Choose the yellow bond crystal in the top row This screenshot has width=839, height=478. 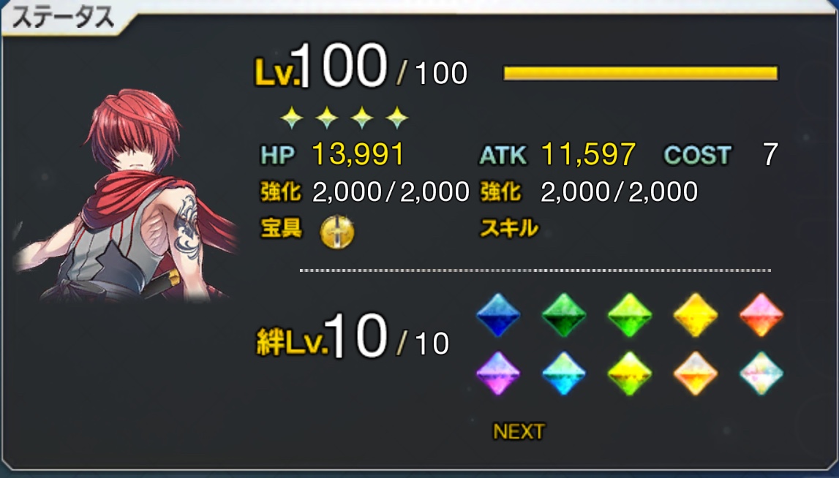click(695, 315)
